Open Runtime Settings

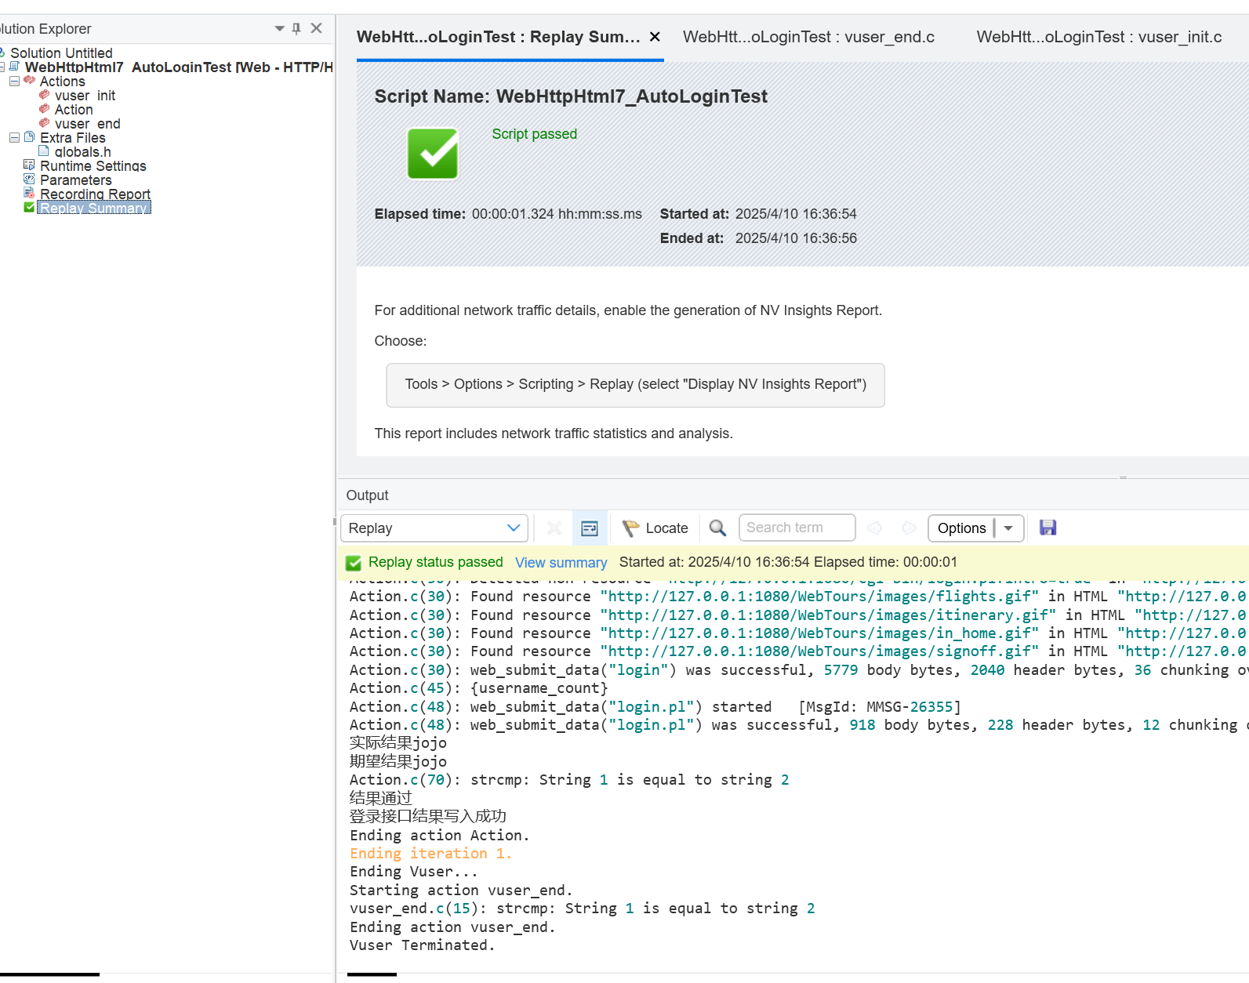(93, 166)
